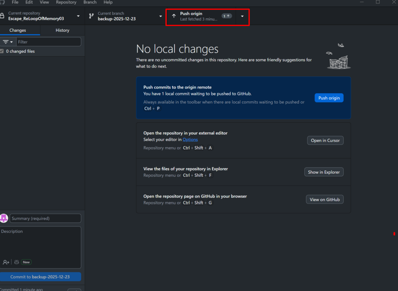Open the filter options dropdown

(x=8, y=42)
